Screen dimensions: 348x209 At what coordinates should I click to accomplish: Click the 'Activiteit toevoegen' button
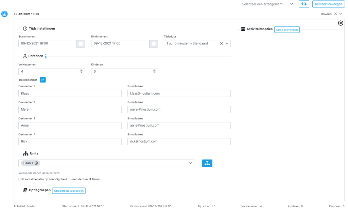pos(328,4)
